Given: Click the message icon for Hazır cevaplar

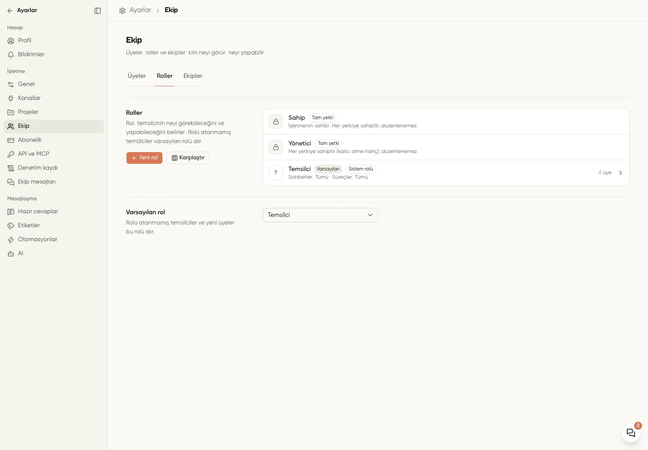Looking at the screenshot, I should [x=11, y=212].
